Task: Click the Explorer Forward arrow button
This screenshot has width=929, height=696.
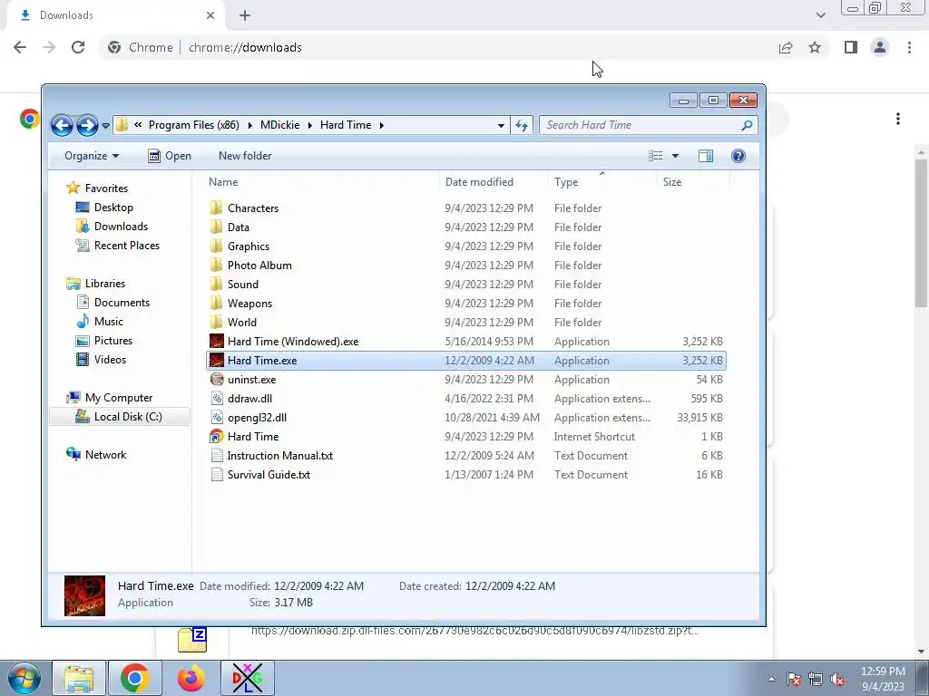Action: (87, 125)
